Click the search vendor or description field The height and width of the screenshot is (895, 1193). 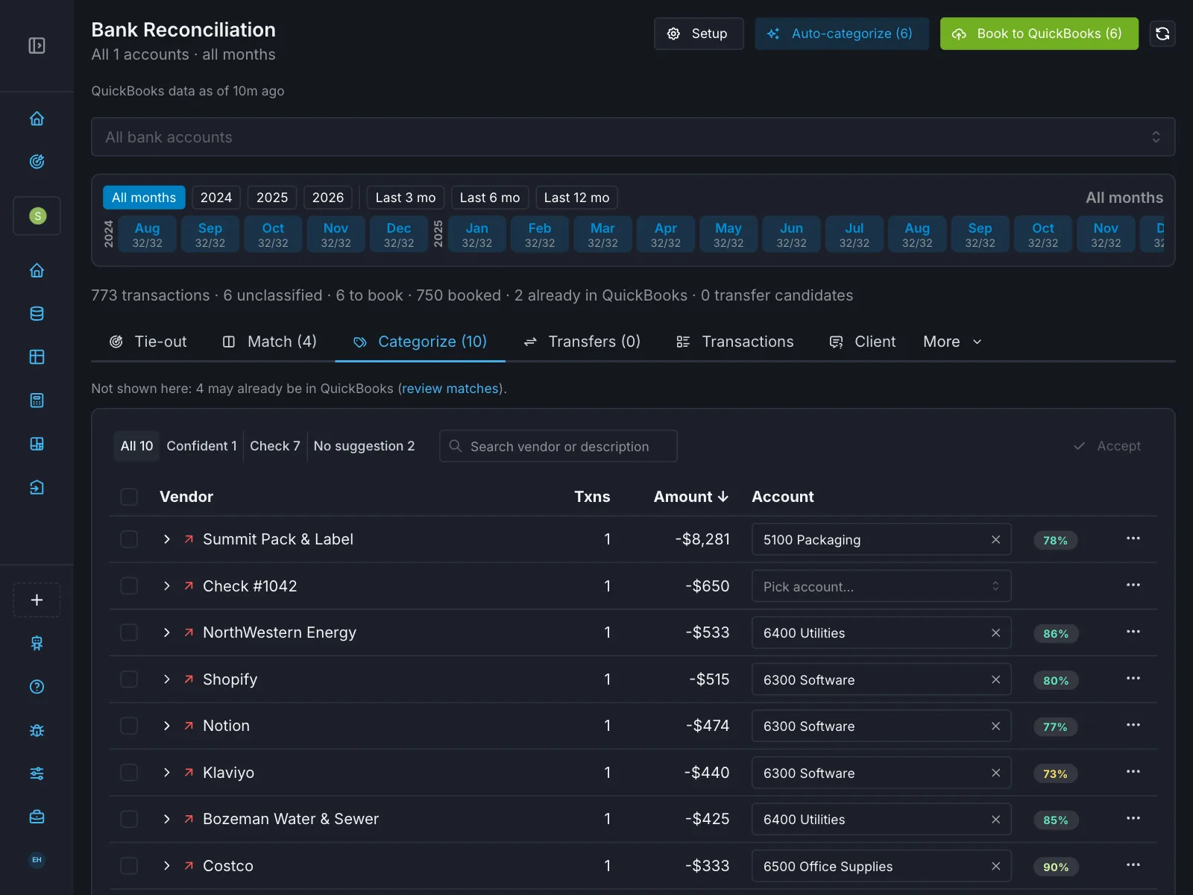[x=558, y=446]
